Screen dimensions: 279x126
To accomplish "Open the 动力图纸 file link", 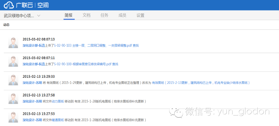I will [57, 101].
